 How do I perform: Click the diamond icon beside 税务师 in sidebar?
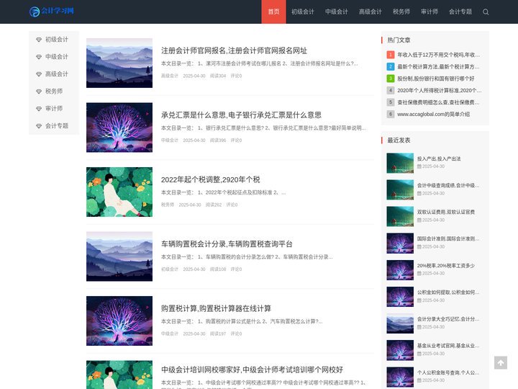point(39,91)
